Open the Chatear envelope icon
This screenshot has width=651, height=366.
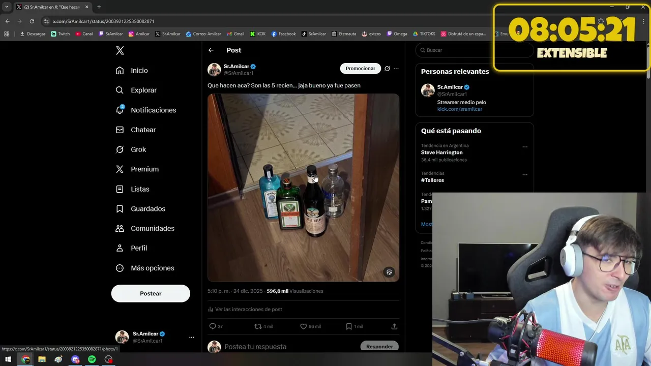point(120,130)
